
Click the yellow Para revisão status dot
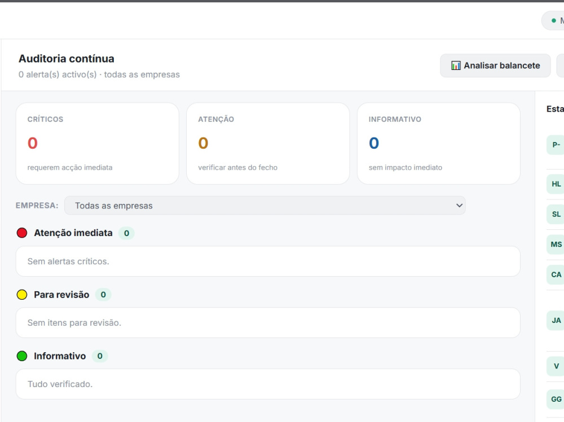22,295
